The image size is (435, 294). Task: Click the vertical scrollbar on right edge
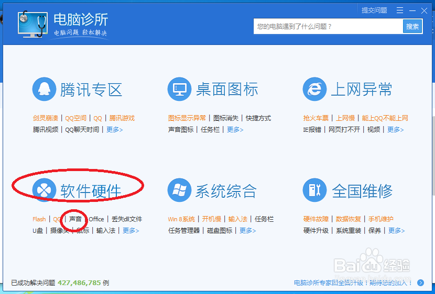pyautogui.click(x=433, y=155)
